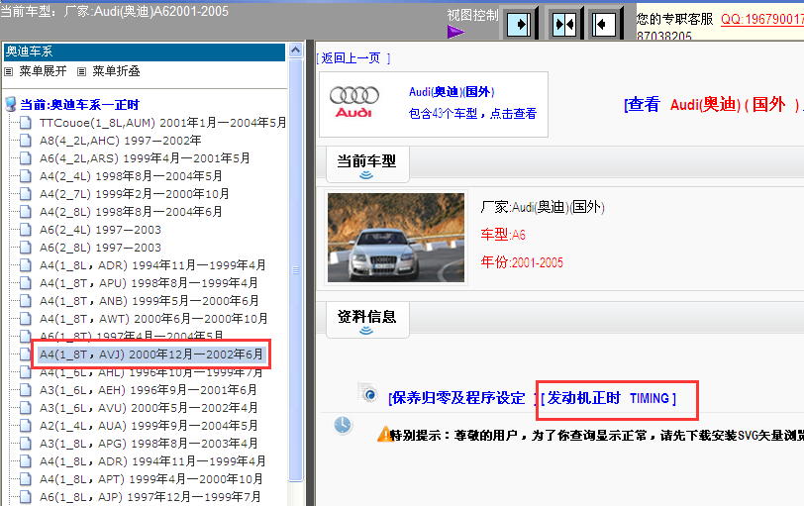Click page icon beside A4(1_8T, ANB)
Image resolution: width=804 pixels, height=506 pixels.
[25, 300]
